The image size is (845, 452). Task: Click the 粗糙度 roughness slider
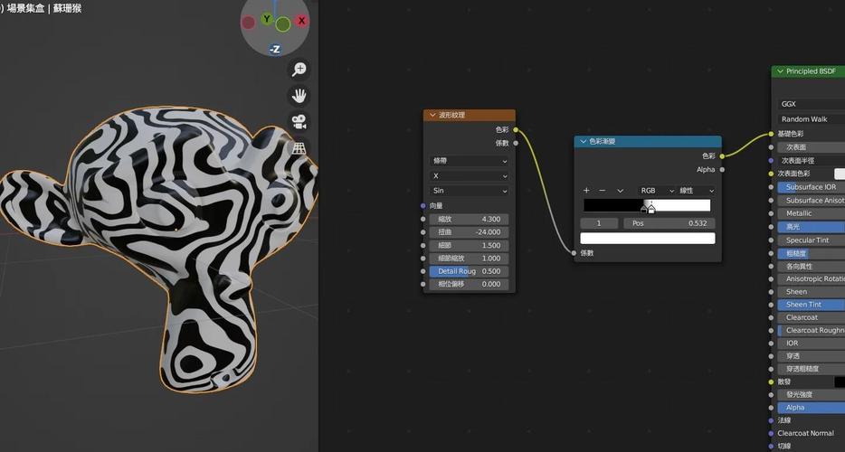pos(811,253)
